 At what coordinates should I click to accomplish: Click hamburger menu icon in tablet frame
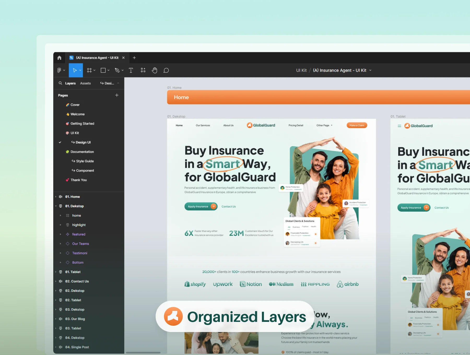[399, 126]
